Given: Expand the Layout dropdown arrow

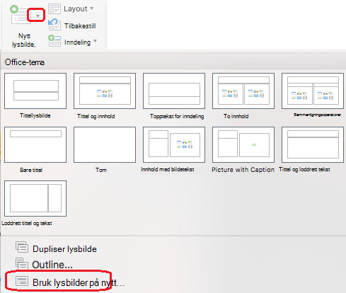Looking at the screenshot, I should [x=92, y=8].
